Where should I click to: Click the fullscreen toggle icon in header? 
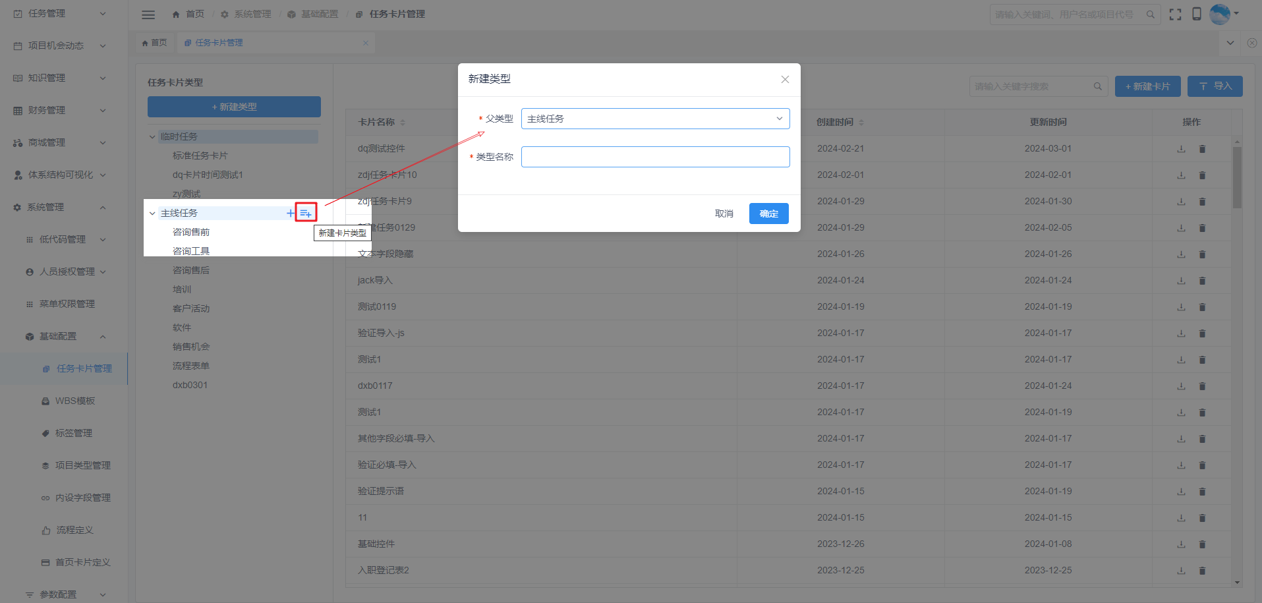(x=1175, y=14)
